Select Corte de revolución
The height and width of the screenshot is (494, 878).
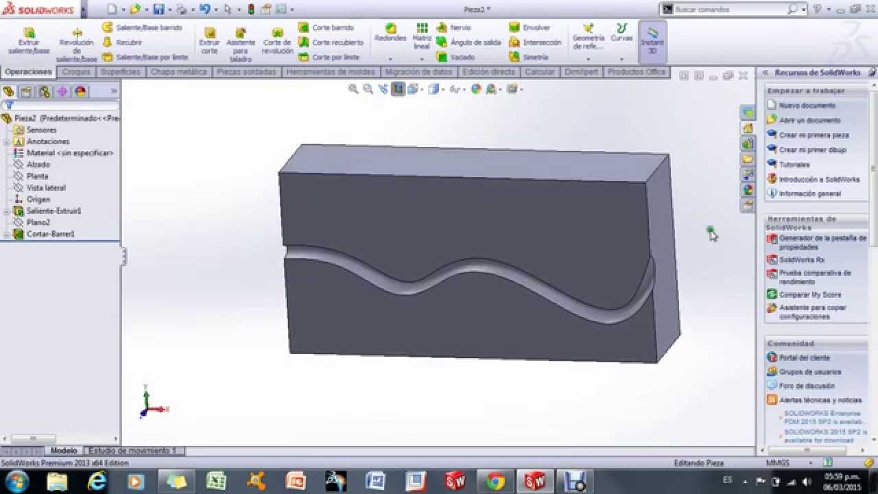[x=277, y=40]
